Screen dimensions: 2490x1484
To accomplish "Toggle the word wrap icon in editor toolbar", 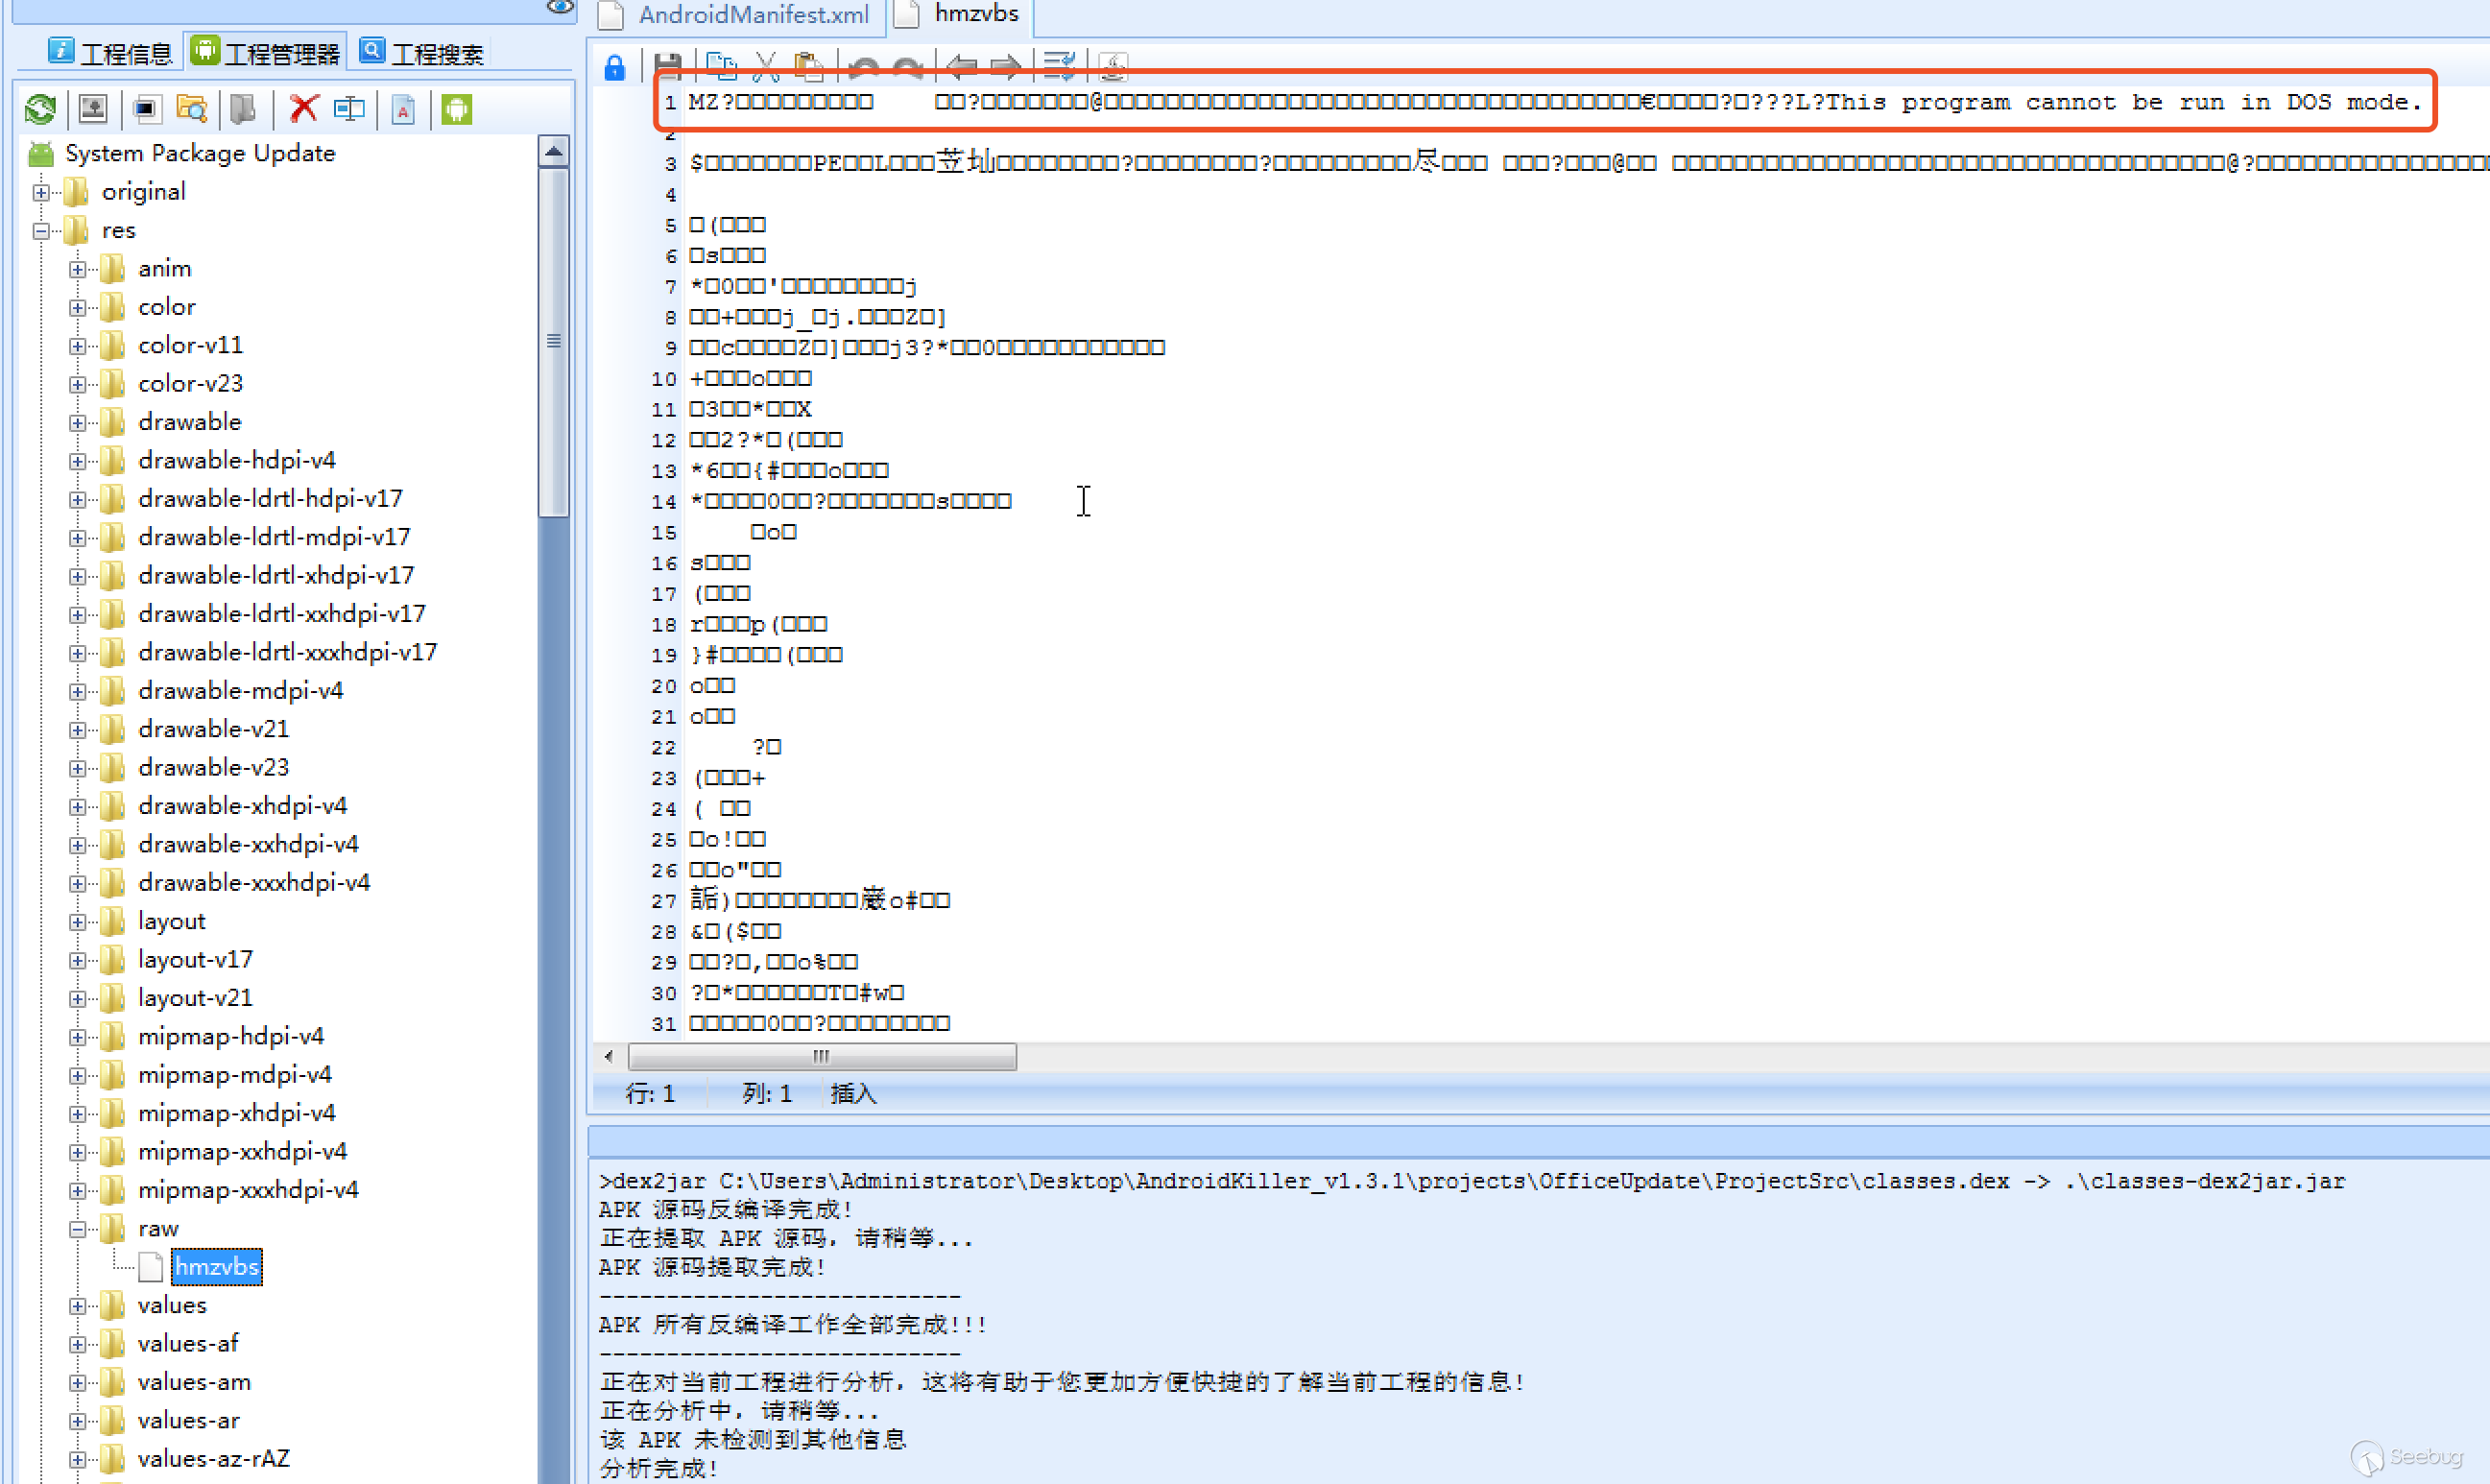I will coord(1059,66).
